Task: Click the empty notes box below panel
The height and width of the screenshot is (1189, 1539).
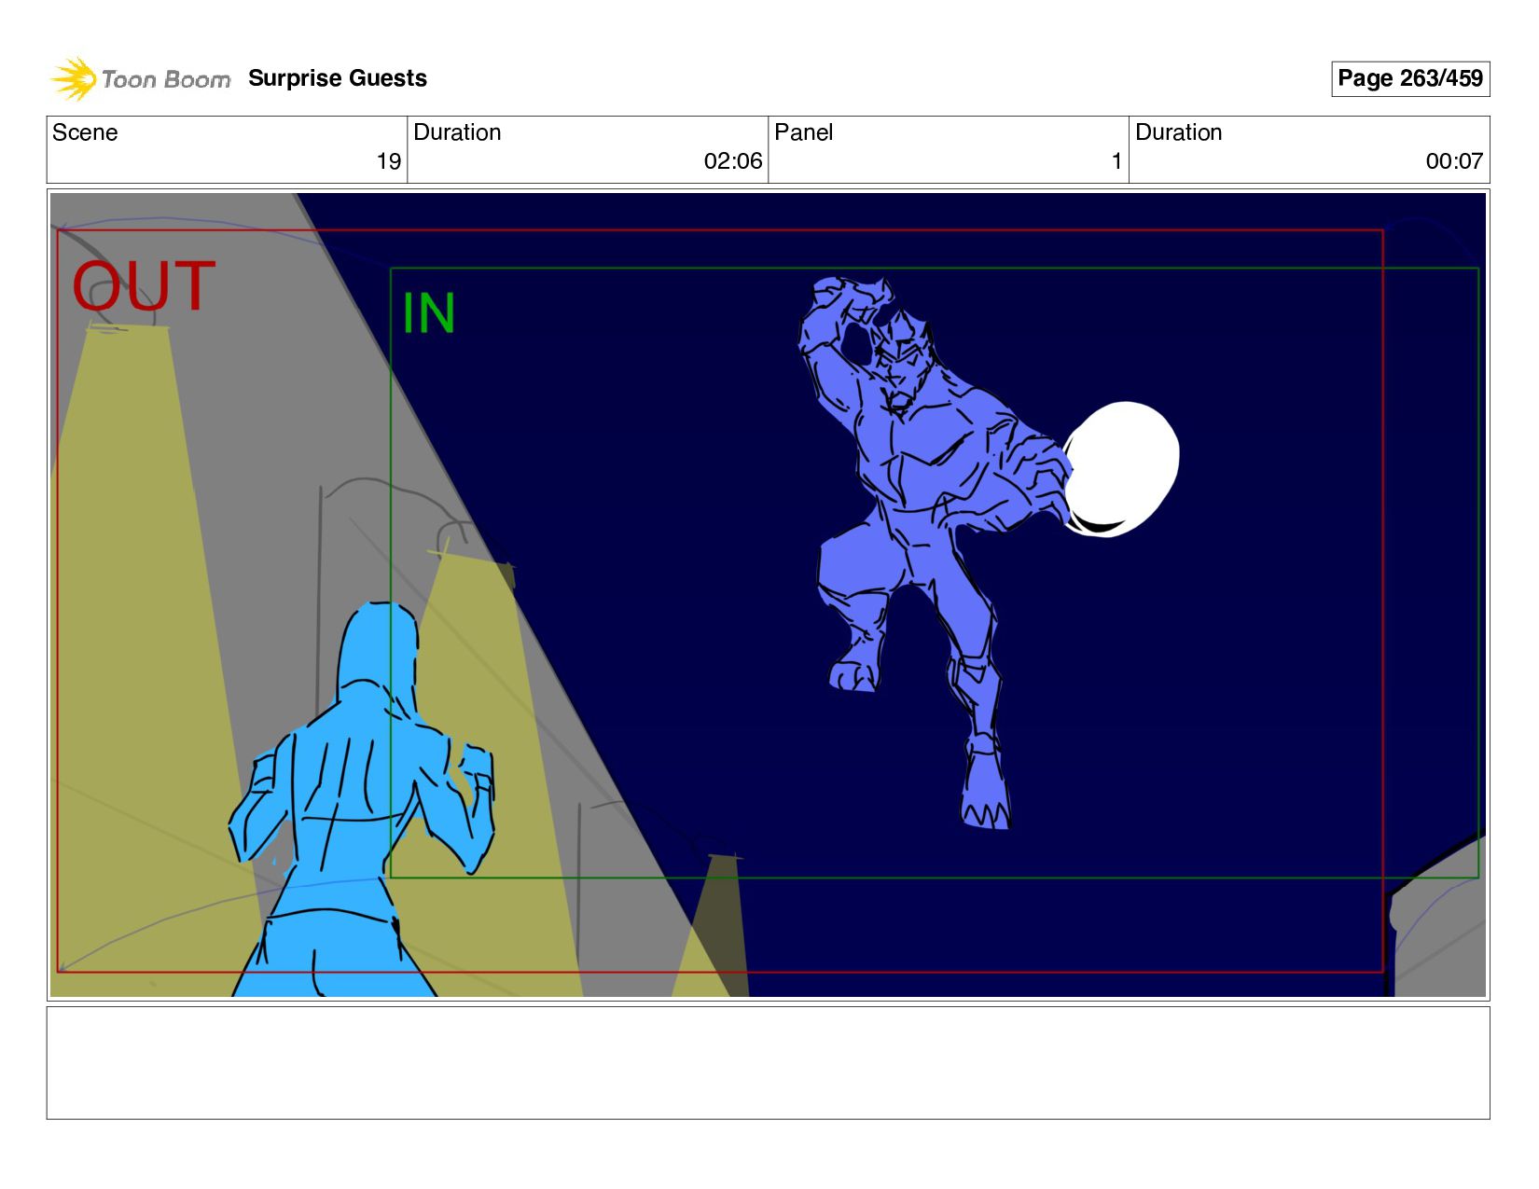Action: (x=768, y=1062)
